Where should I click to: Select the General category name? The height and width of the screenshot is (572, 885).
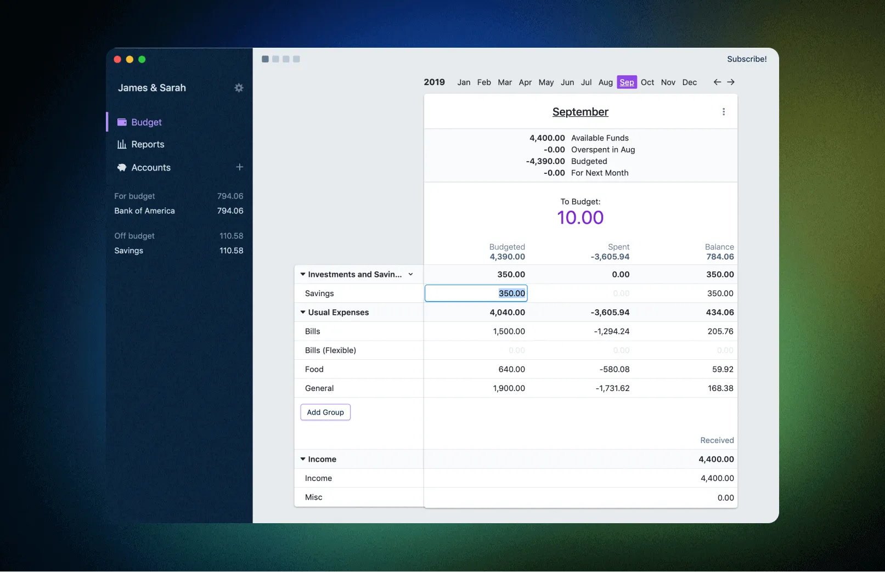(319, 388)
